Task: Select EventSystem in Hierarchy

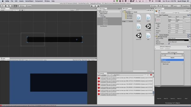Action: pos(104,26)
